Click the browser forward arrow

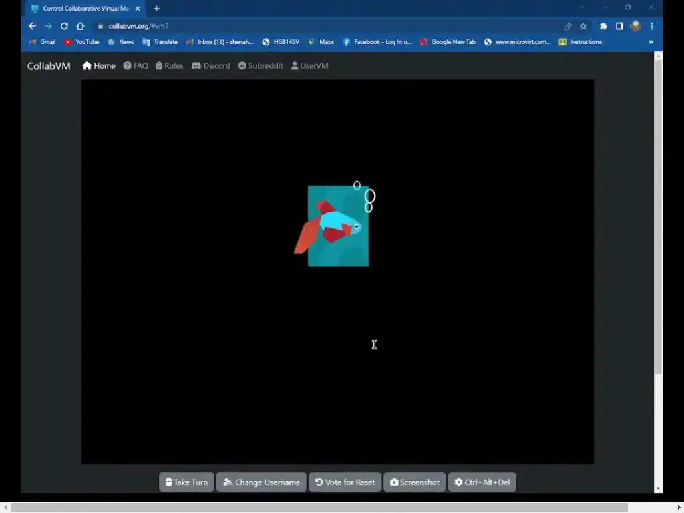click(48, 26)
